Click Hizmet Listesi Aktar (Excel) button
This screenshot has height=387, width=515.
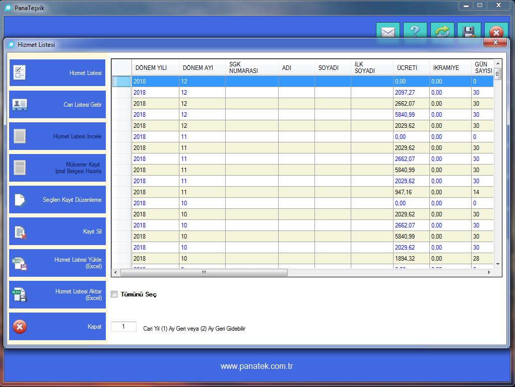[57, 294]
